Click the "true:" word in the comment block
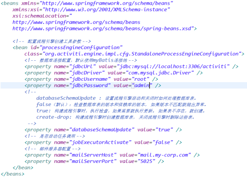This screenshot has height=177, width=247. coord(44,111)
